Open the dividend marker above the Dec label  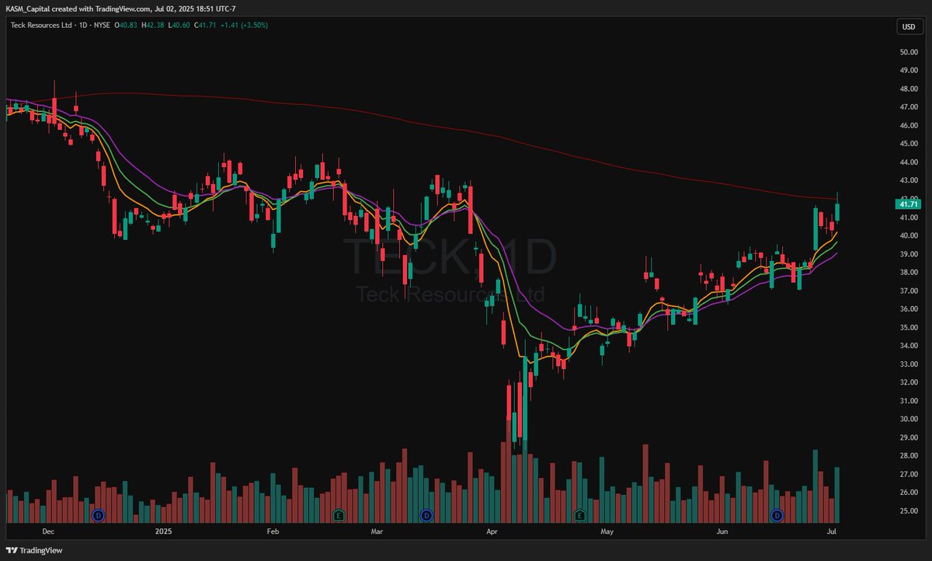click(x=98, y=515)
